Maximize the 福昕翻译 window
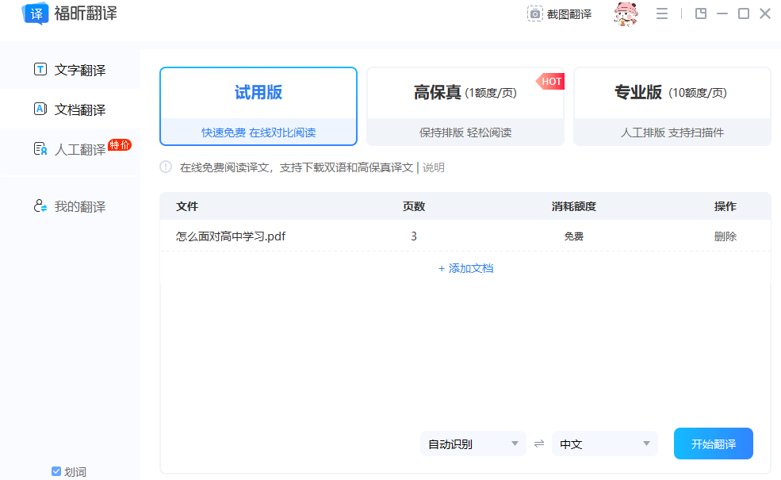Screen dimensions: 781x480 pos(744,13)
